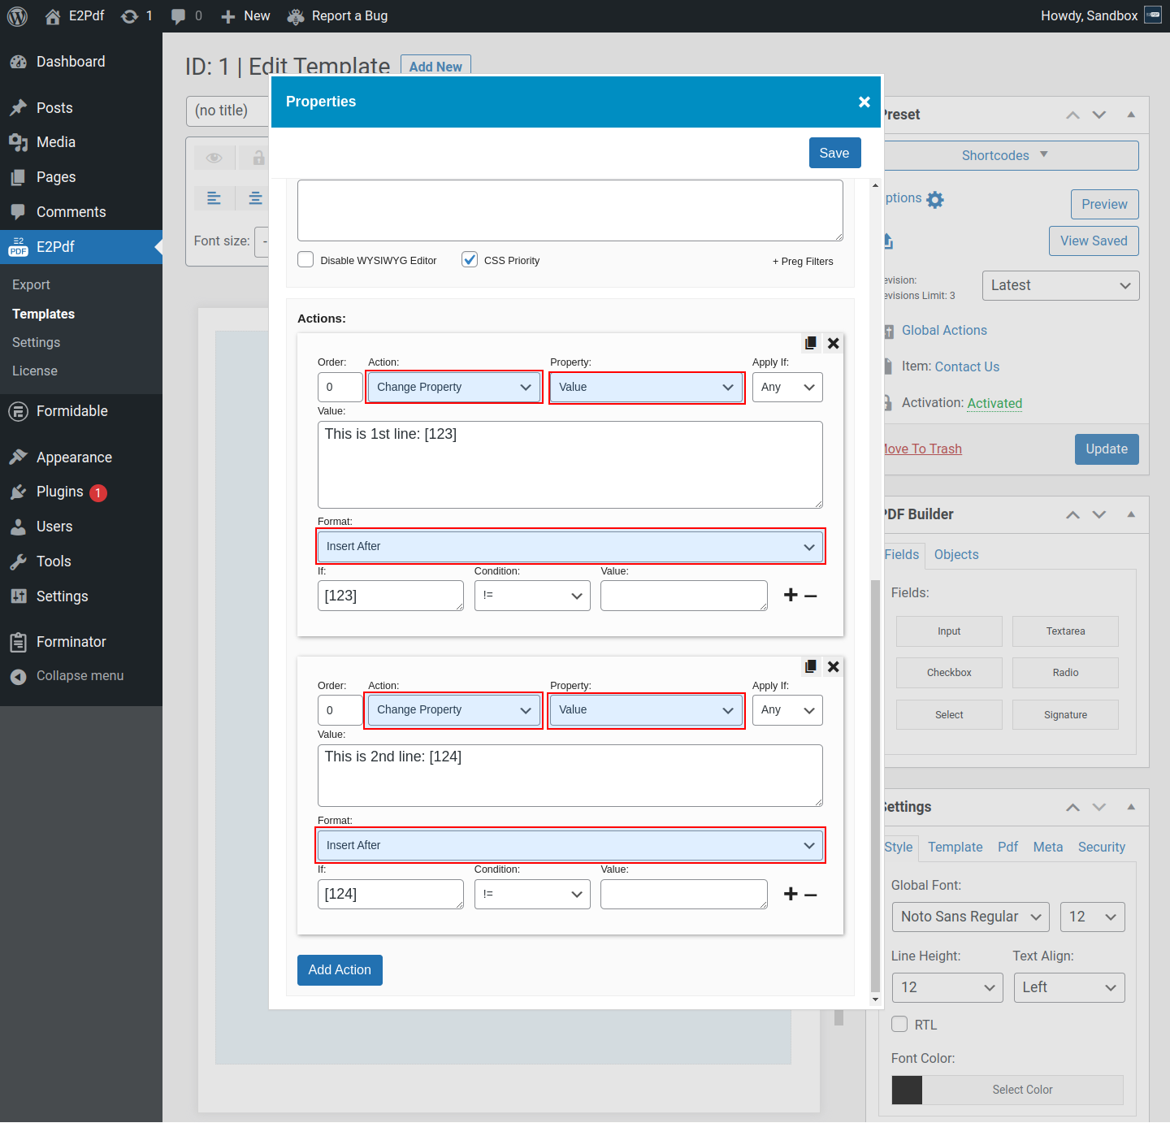Open the Options gear icon
The width and height of the screenshot is (1170, 1123).
tap(935, 200)
